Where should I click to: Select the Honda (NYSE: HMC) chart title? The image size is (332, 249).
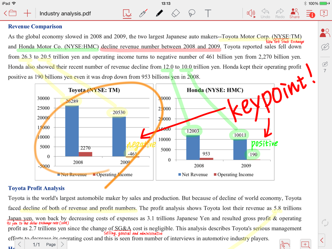point(215,90)
